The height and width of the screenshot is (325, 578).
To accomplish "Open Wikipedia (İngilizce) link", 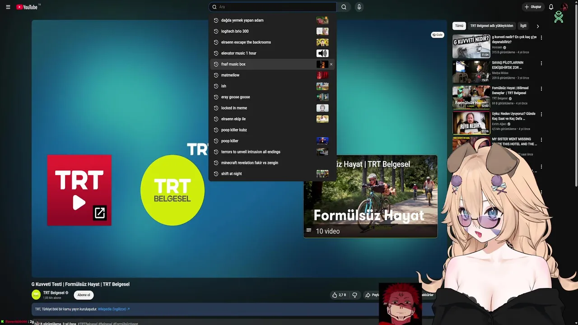I will coord(114,309).
